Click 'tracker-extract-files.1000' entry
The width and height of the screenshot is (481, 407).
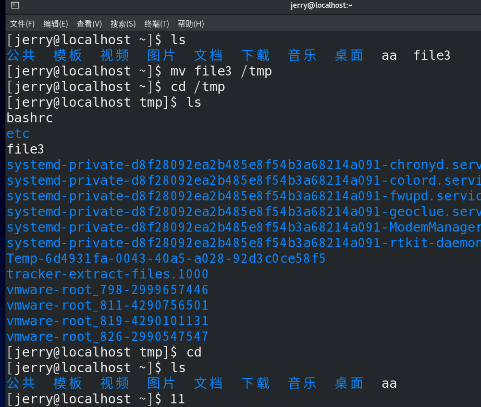pyautogui.click(x=108, y=274)
